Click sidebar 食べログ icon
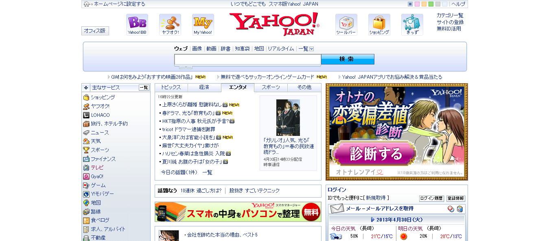Image resolution: width=549 pixels, height=241 pixels. coord(86,220)
